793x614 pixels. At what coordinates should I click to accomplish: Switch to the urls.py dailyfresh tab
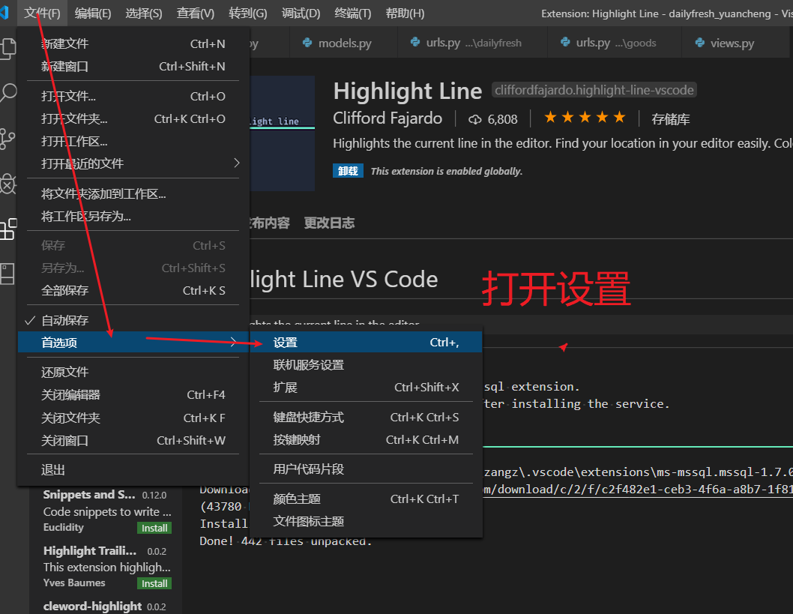coord(472,43)
